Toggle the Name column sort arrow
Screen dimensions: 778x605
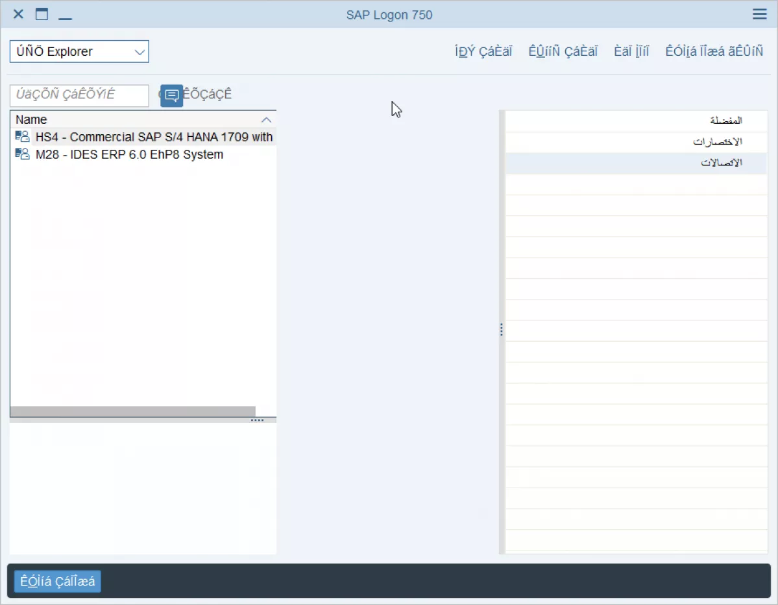[x=267, y=120]
